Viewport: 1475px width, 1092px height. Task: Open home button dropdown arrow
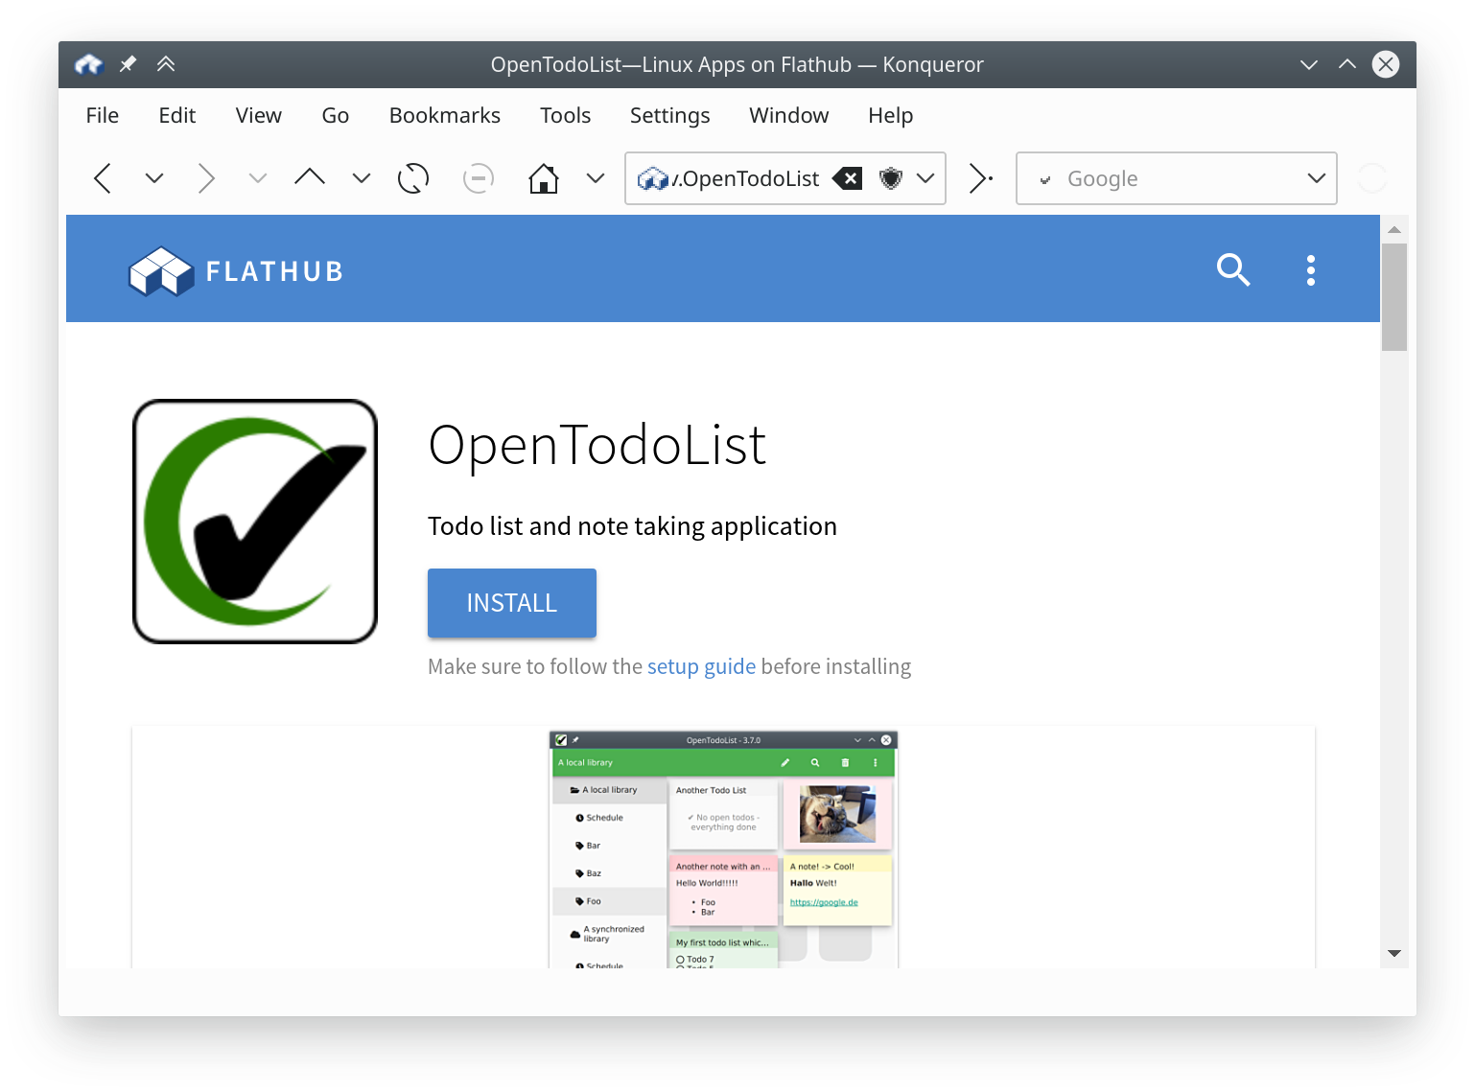(x=596, y=178)
